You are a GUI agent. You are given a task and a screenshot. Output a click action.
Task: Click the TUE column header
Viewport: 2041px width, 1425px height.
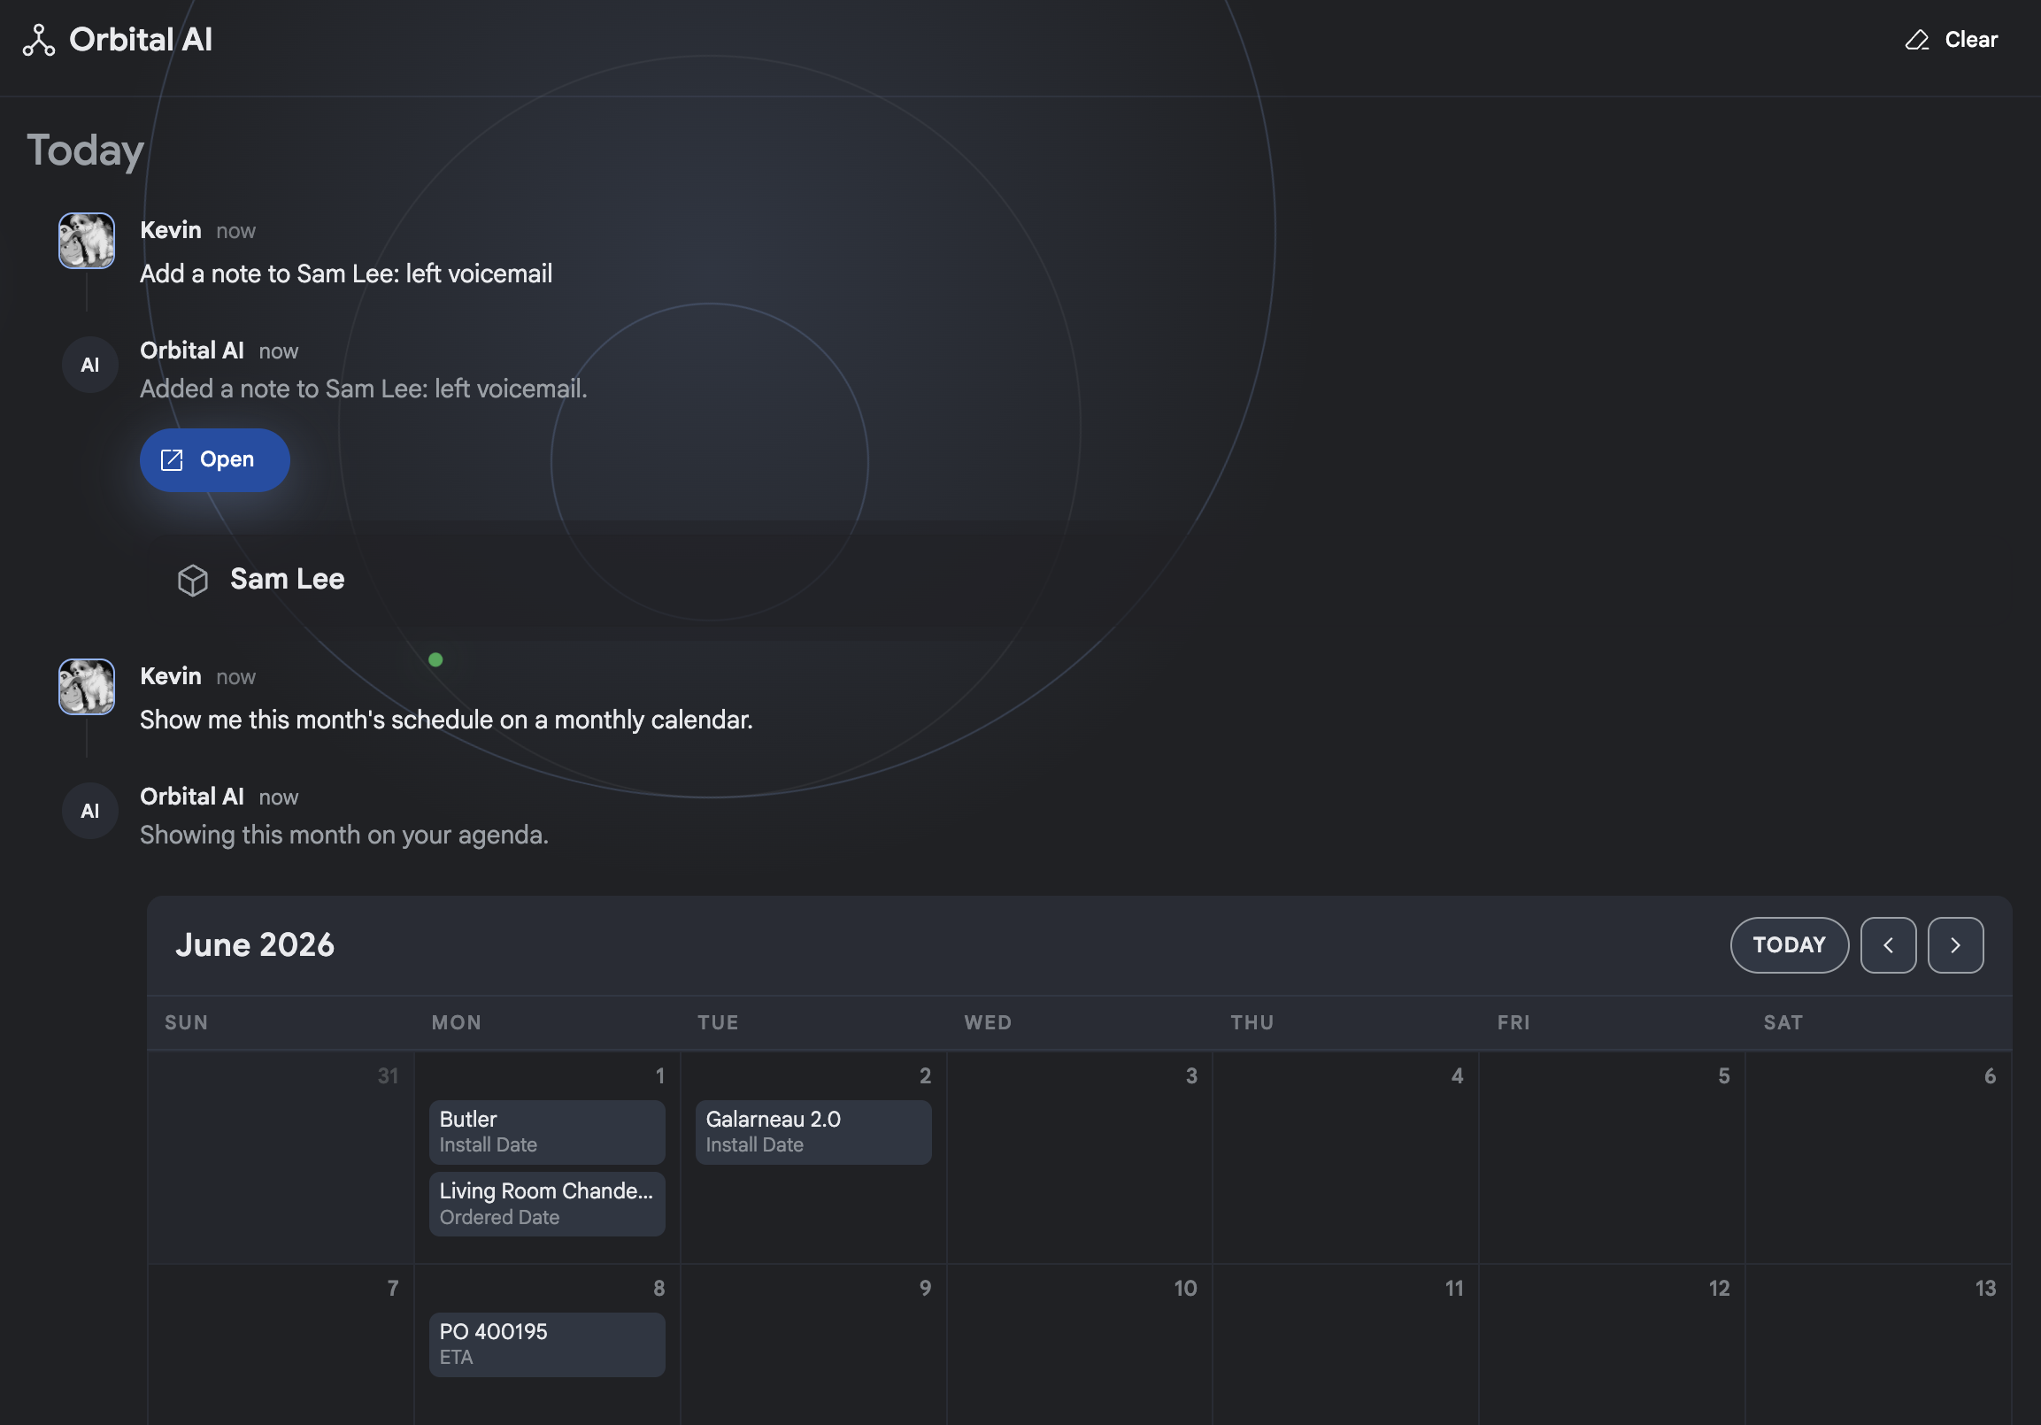click(719, 1022)
